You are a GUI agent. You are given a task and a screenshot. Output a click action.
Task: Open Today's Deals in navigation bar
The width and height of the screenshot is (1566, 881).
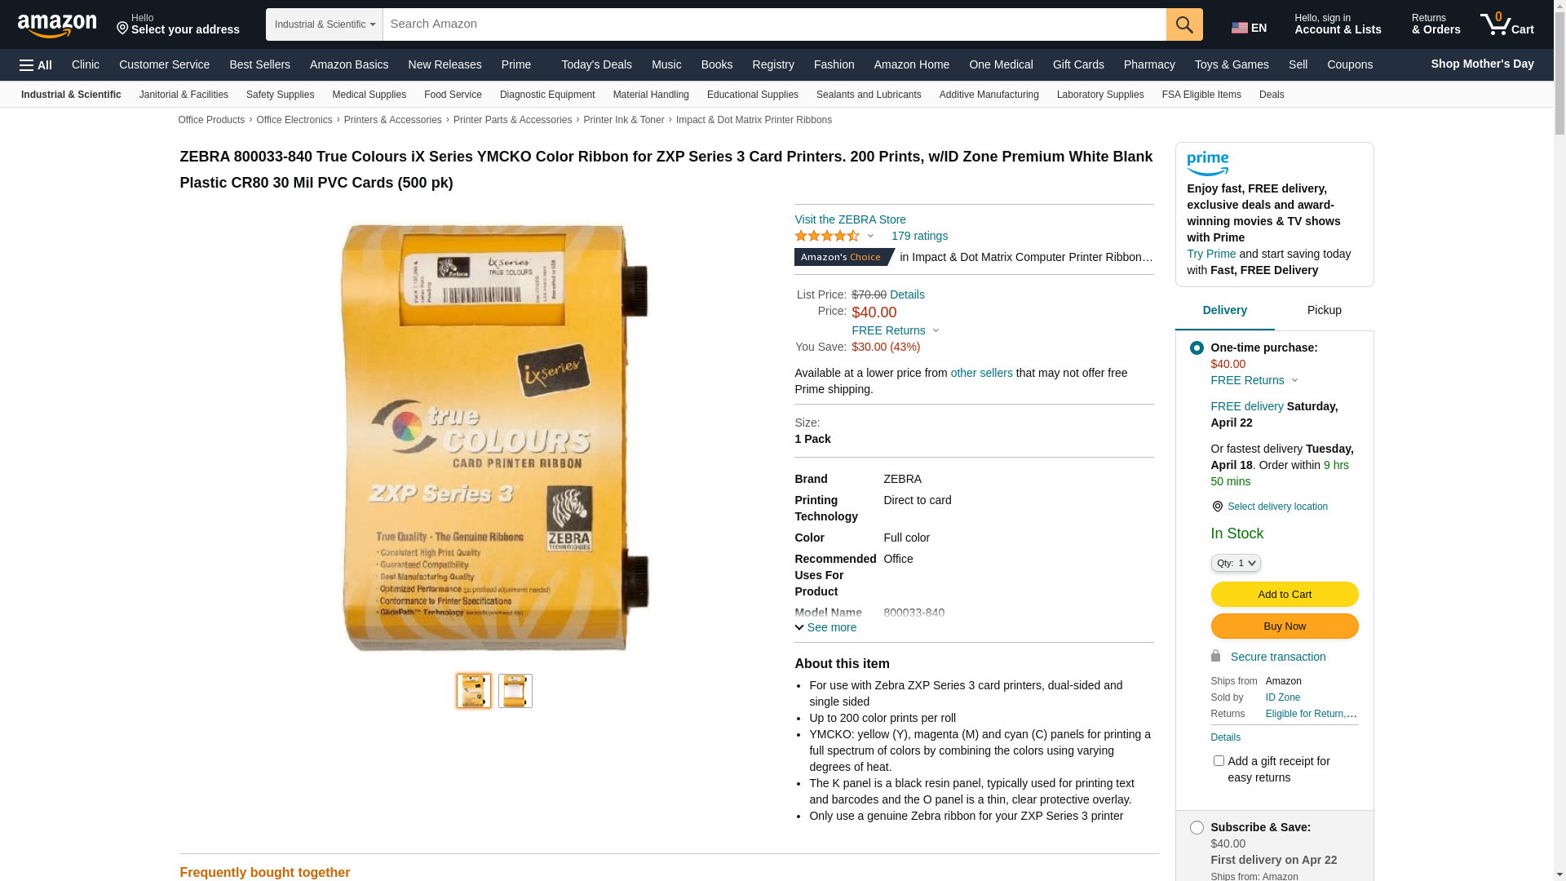pyautogui.click(x=596, y=64)
